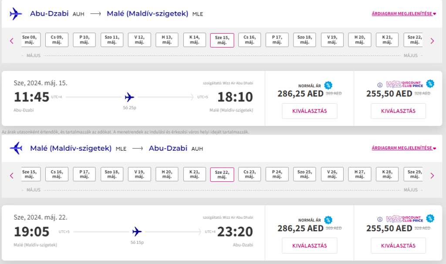
Task: Select outbound date K 14, máj.
Action: tap(195, 40)
